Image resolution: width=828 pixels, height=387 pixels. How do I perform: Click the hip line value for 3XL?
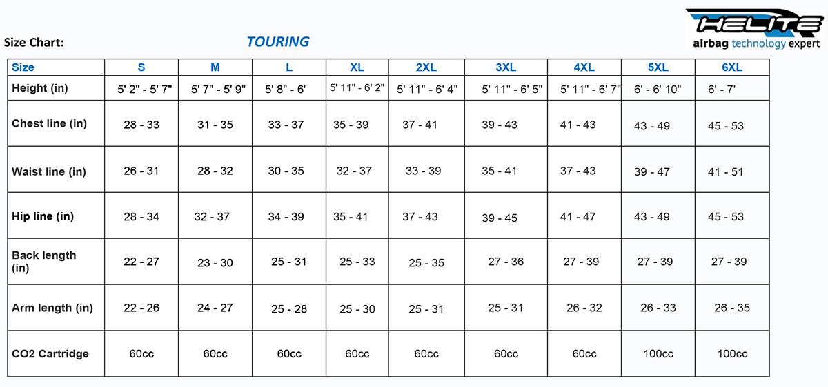[500, 218]
